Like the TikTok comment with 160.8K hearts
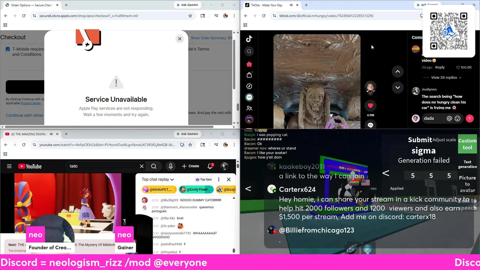The width and height of the screenshot is (480, 270). [458, 67]
